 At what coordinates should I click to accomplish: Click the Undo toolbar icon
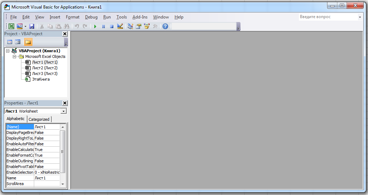[x=77, y=26]
